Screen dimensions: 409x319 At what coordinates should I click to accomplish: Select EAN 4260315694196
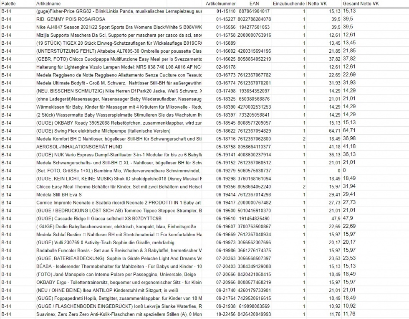click(x=254, y=51)
